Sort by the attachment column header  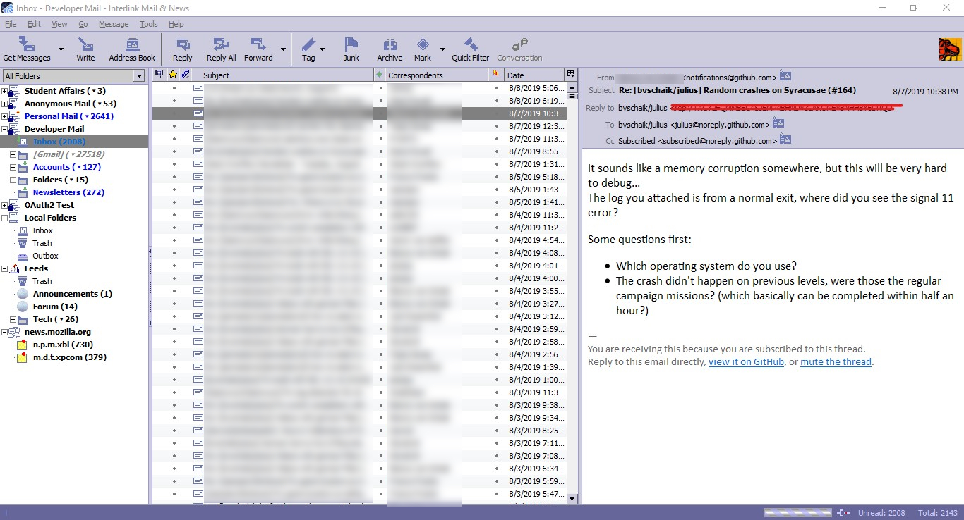pos(185,75)
